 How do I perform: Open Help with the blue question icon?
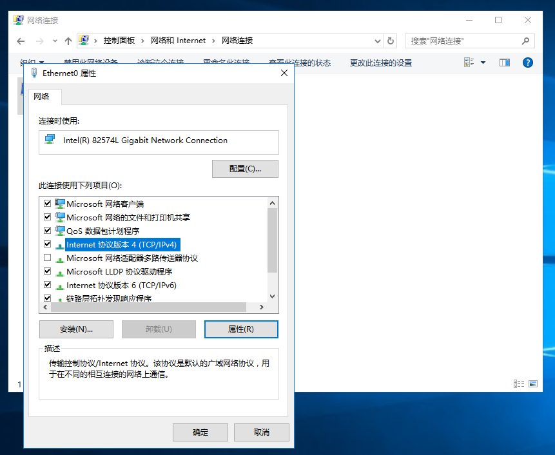527,63
